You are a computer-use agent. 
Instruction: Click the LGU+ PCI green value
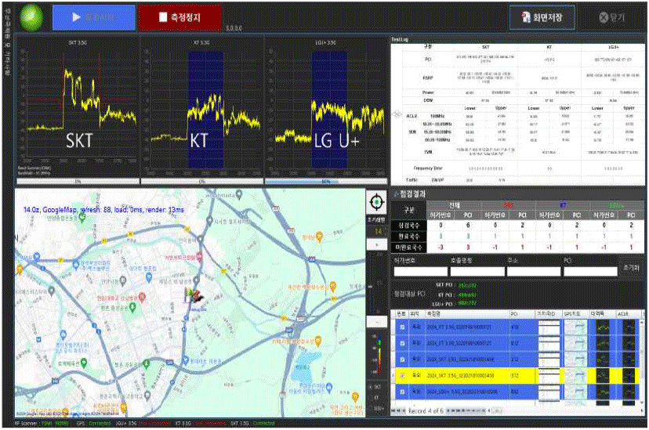coord(468,303)
